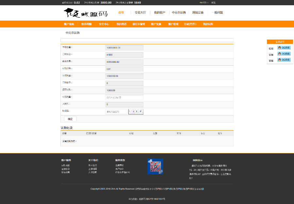This screenshot has width=294, height=204.
Task: Focus the verification code input
Action: click(x=116, y=112)
